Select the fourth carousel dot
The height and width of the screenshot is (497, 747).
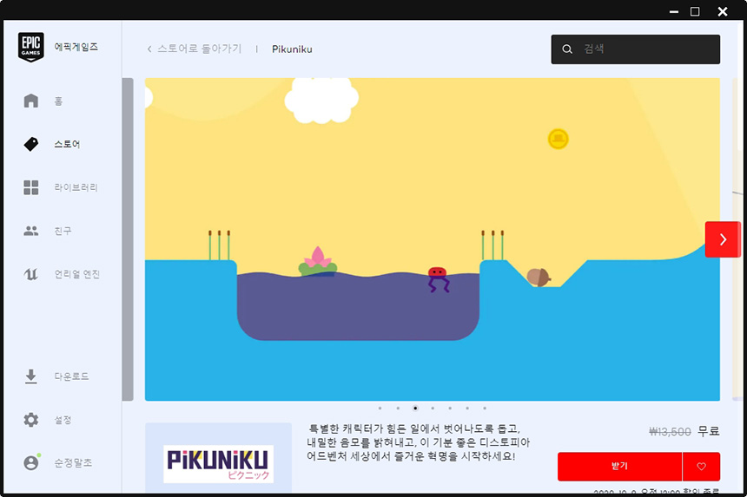tap(433, 408)
